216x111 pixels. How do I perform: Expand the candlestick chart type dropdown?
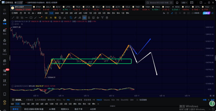[34, 13]
